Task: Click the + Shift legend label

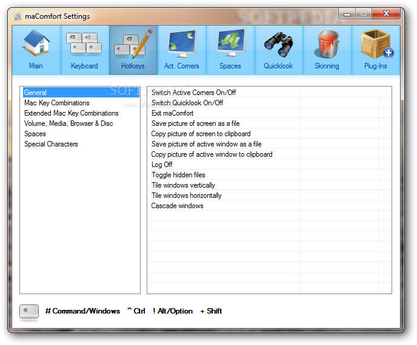Action: (211, 311)
